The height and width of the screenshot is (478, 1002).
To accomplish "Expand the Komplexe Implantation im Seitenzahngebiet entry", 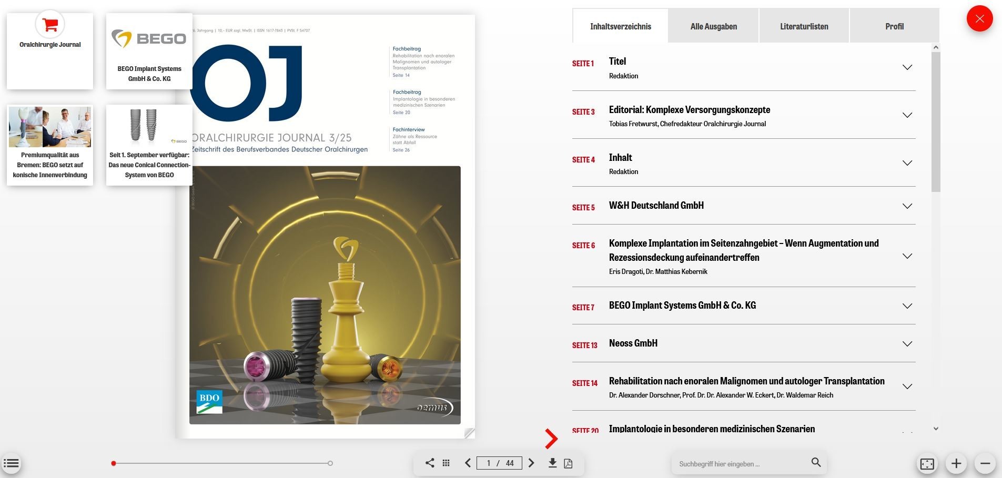I will [x=907, y=256].
